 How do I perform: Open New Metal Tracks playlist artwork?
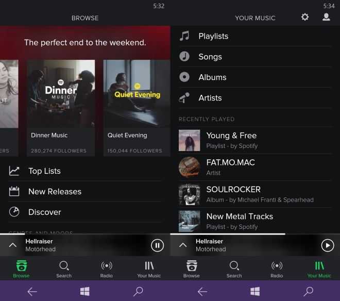click(189, 221)
